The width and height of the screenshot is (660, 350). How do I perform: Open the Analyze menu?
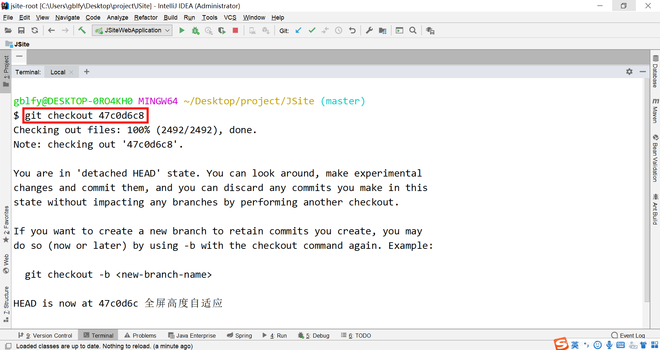point(117,18)
